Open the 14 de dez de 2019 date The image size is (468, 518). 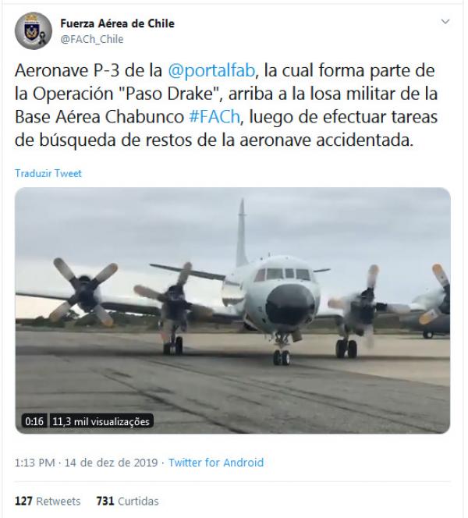[111, 463]
